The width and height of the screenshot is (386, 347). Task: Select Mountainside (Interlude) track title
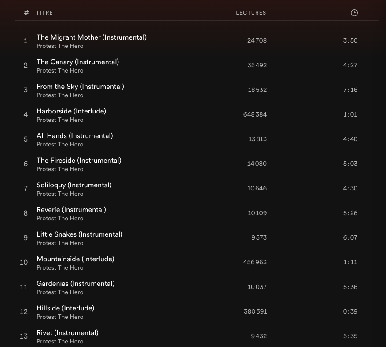(75, 259)
